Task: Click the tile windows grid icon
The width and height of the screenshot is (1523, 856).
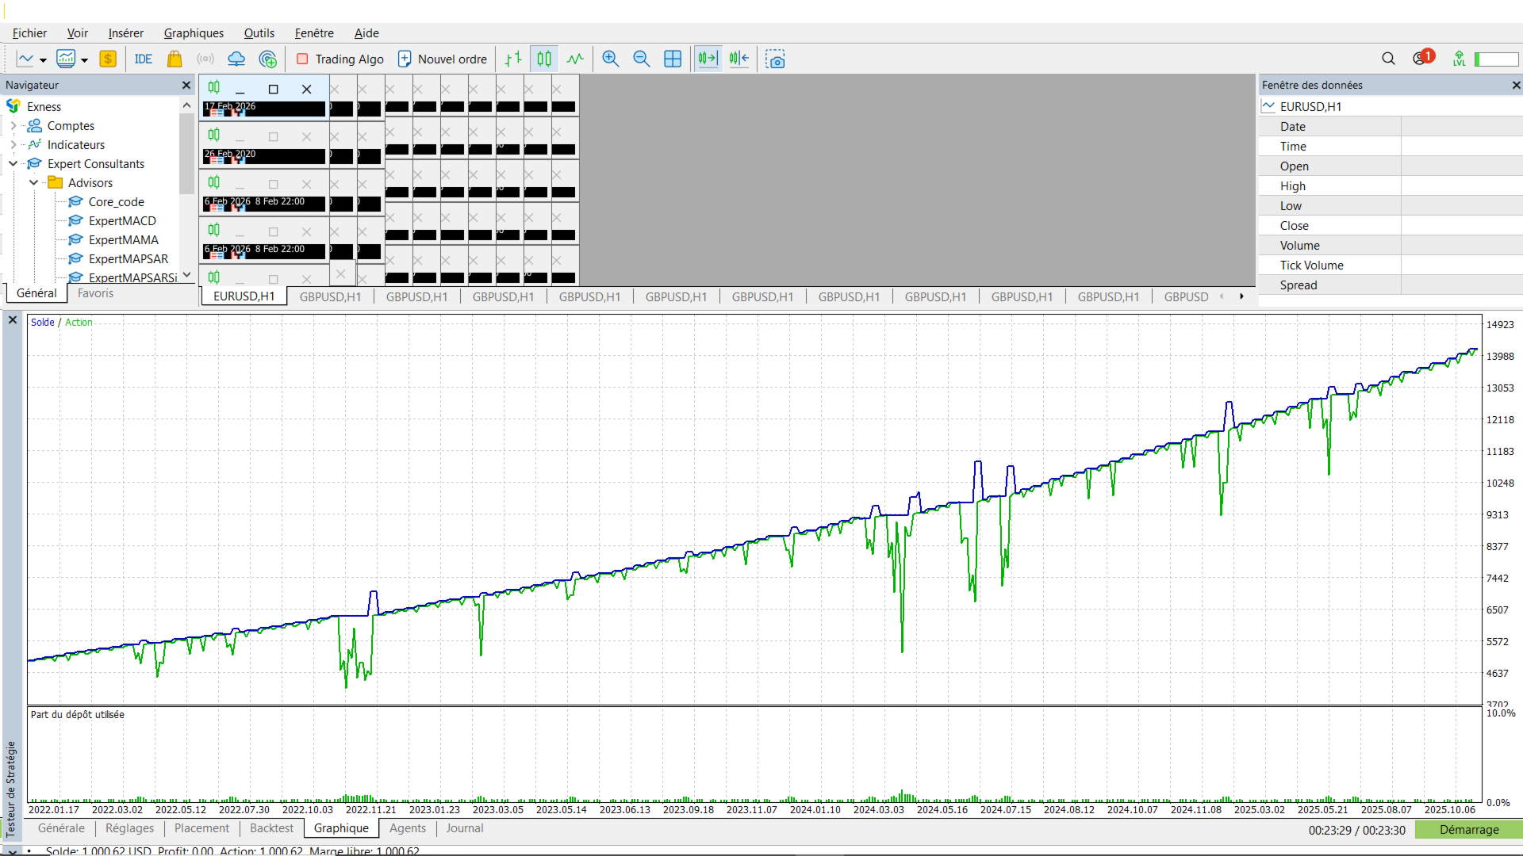Action: (673, 59)
